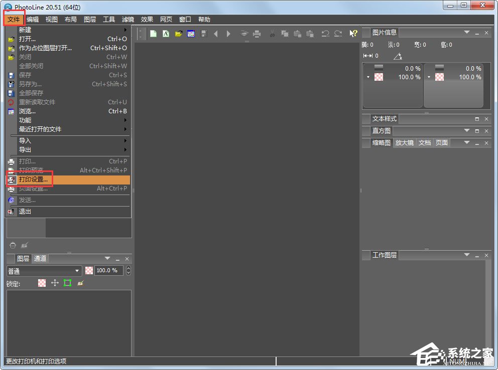Click the New Text Document toolbar icon

point(166,33)
